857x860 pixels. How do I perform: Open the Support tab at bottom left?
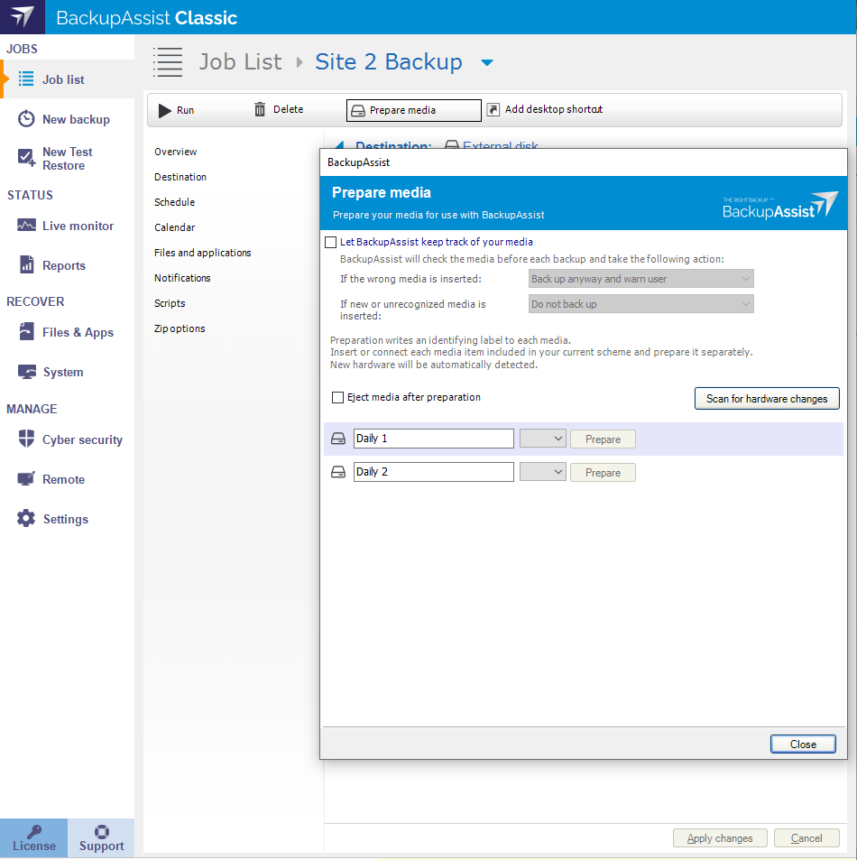pos(101,837)
